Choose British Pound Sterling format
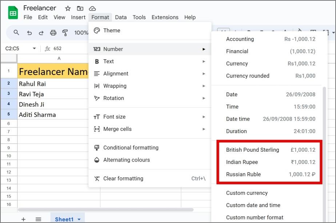Screen dimensions: 336x223 point(267,150)
